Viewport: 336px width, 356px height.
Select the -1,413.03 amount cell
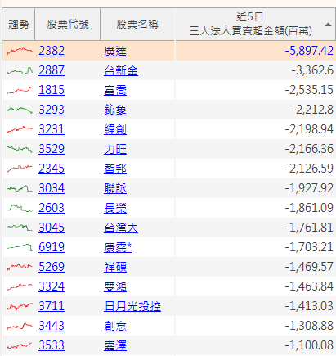[255, 306]
